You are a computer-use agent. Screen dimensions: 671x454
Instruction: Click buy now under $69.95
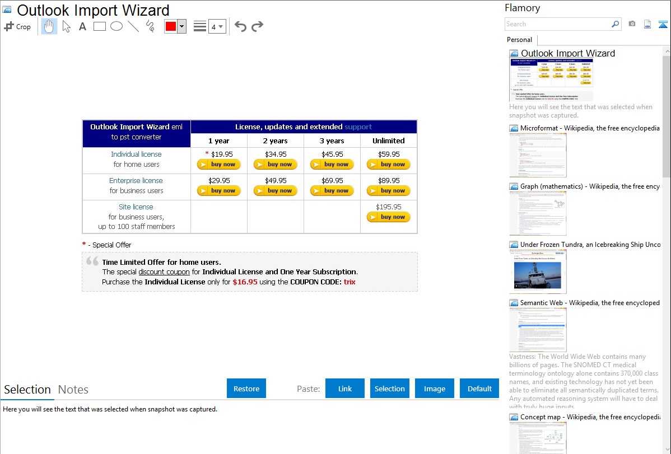332,191
